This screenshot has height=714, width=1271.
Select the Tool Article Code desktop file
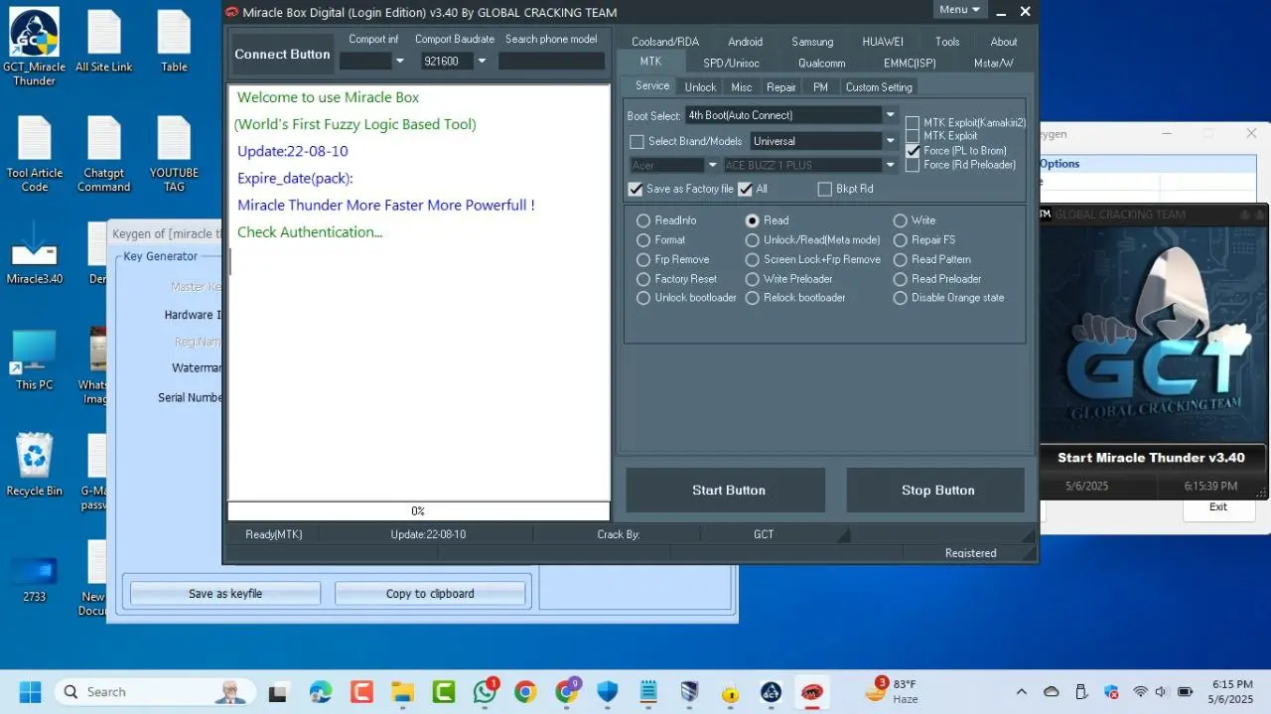34,155
